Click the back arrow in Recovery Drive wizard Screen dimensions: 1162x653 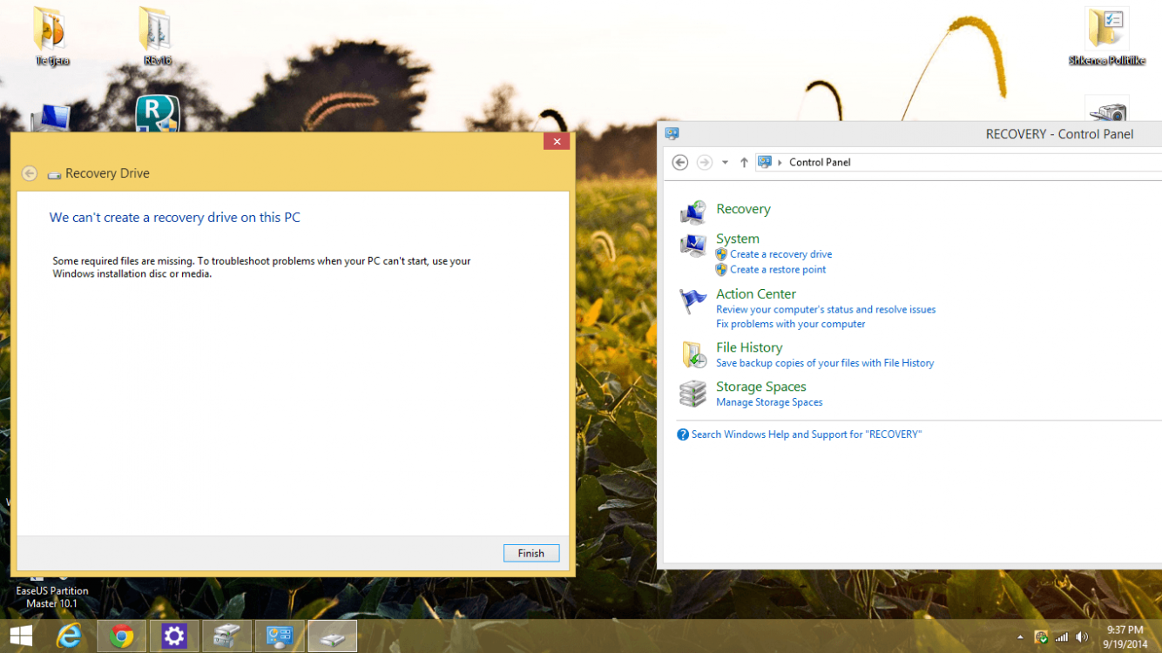(x=30, y=173)
